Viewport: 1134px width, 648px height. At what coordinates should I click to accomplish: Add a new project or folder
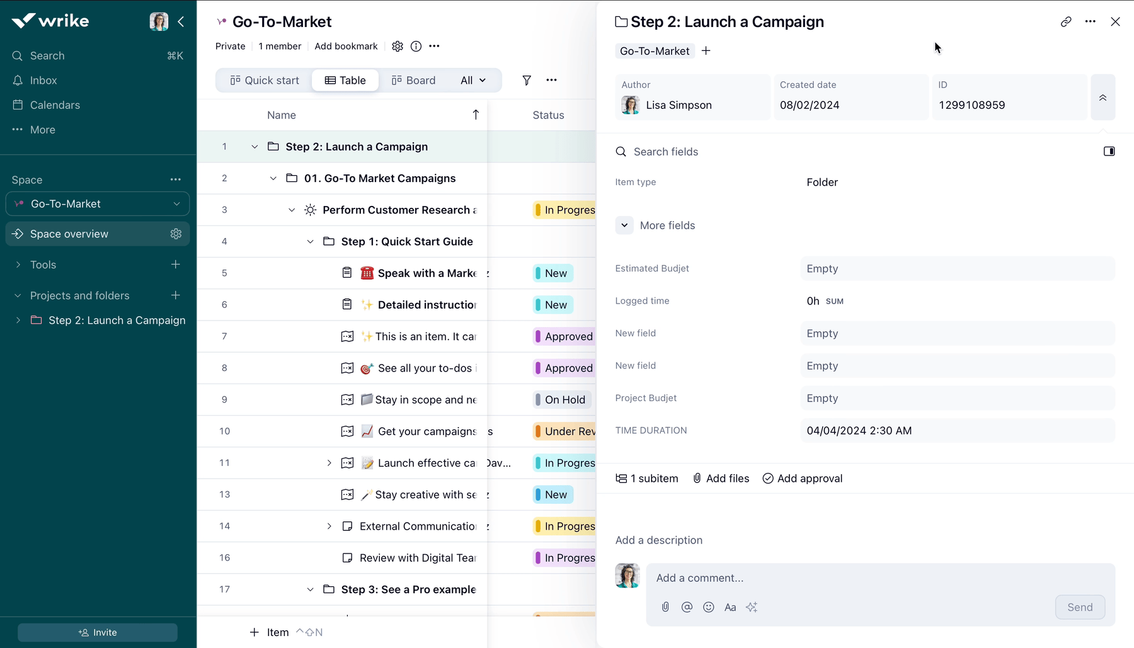point(176,296)
